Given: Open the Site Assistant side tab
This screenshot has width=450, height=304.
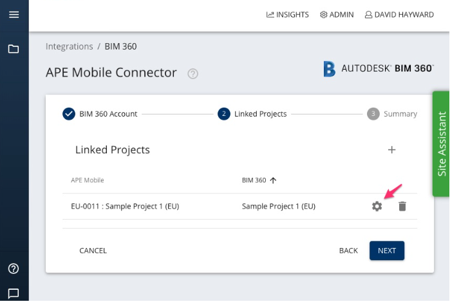Looking at the screenshot, I should pos(441,144).
